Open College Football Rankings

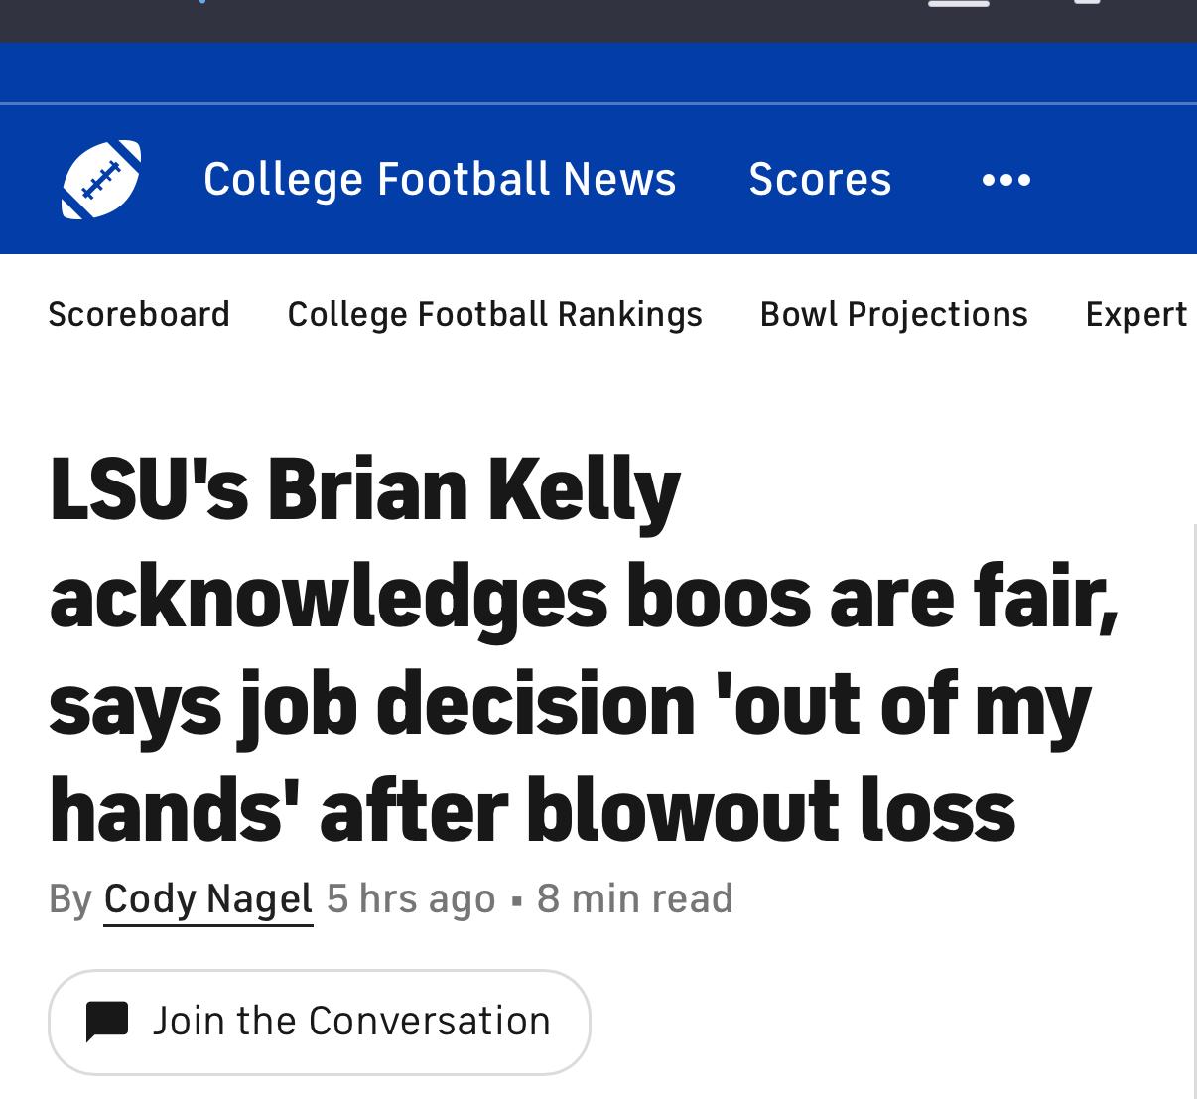[x=494, y=314]
